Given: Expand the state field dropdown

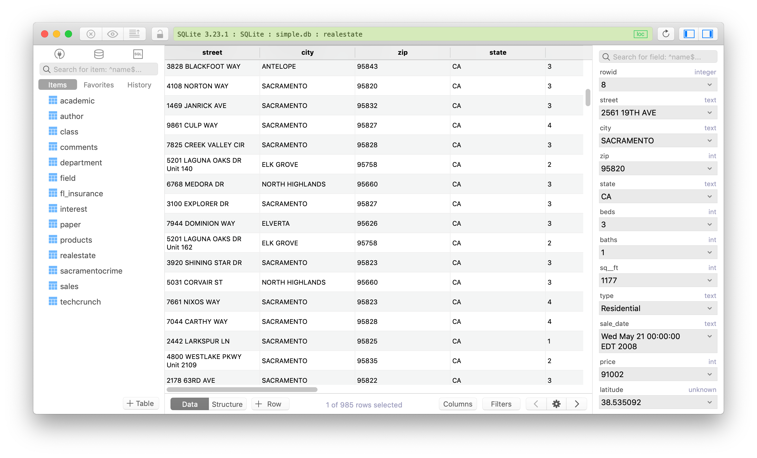Looking at the screenshot, I should point(709,197).
